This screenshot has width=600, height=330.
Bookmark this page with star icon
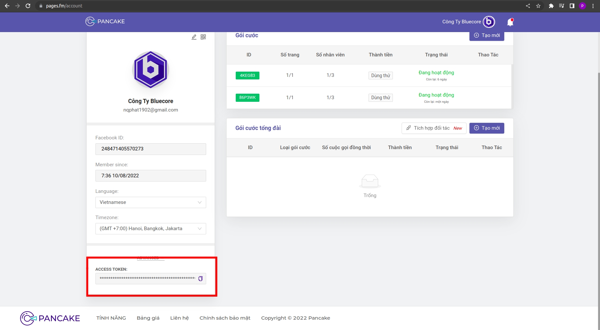(538, 6)
